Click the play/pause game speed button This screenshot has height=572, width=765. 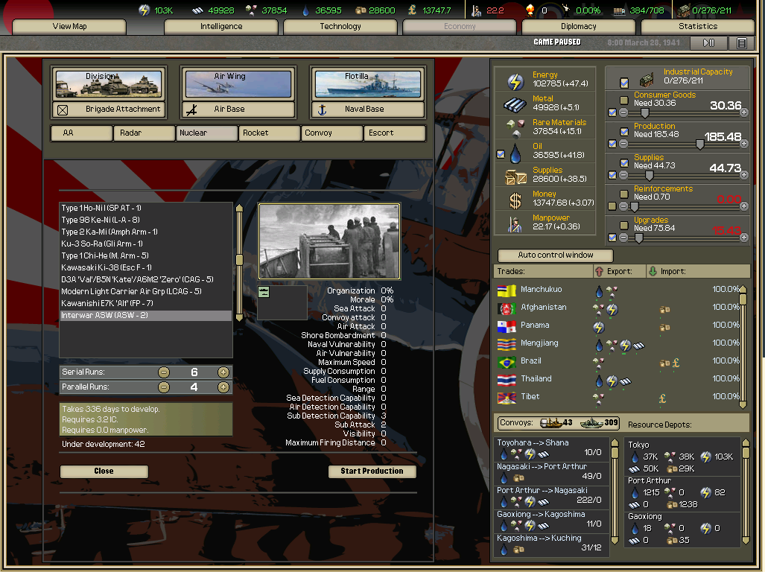pyautogui.click(x=709, y=43)
